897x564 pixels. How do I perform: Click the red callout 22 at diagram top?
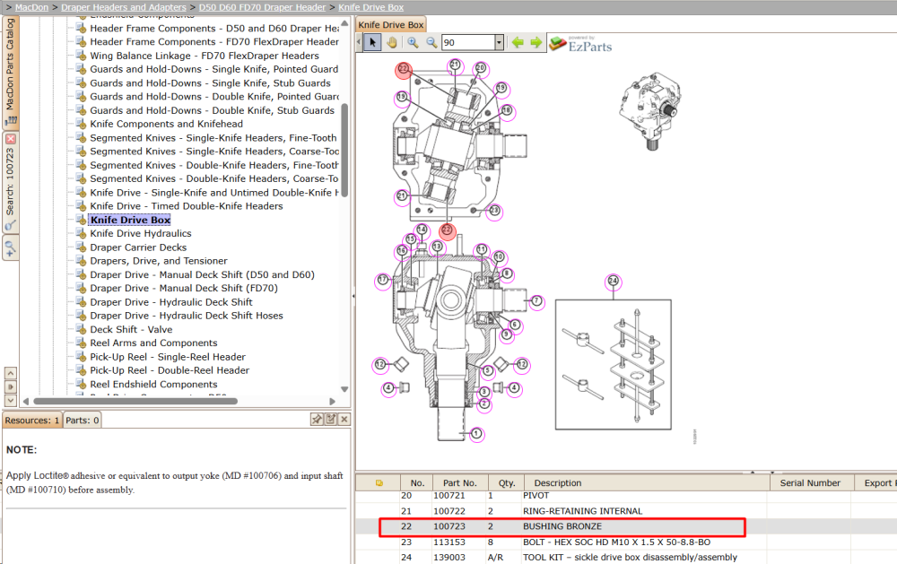[x=404, y=69]
